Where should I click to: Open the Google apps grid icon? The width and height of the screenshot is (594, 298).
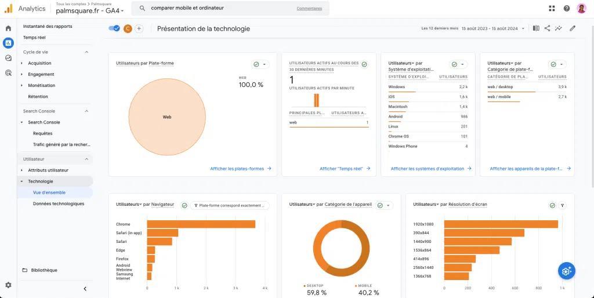click(x=552, y=8)
